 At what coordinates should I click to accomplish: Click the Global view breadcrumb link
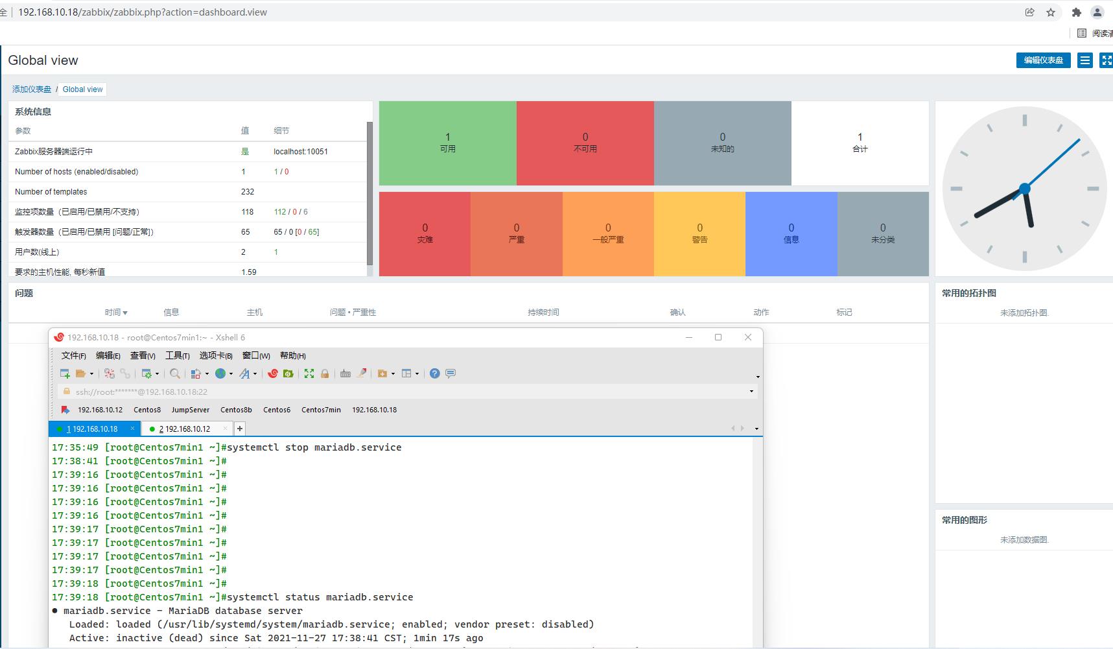click(x=82, y=89)
